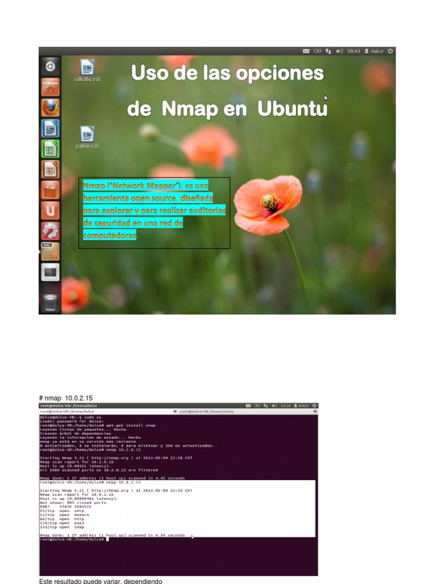Open the battery indicator in desktop panel
438x584 pixels.
coord(317,51)
